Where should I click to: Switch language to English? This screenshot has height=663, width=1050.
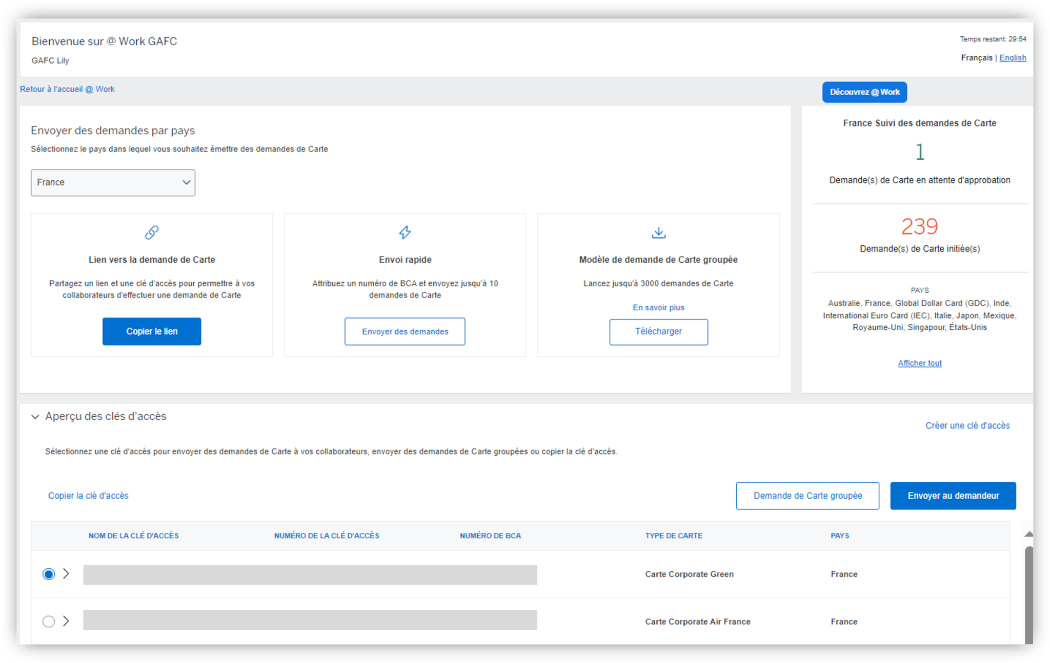(x=1012, y=58)
